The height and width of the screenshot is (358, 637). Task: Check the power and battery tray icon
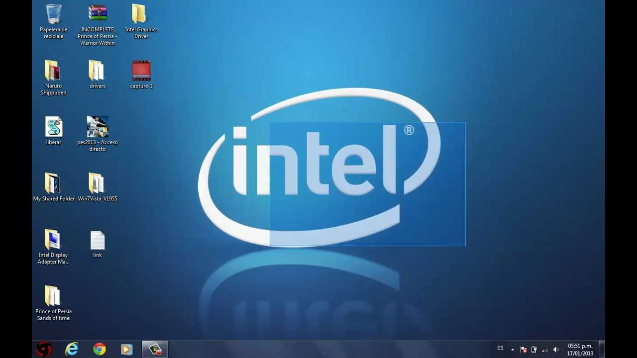tap(534, 350)
